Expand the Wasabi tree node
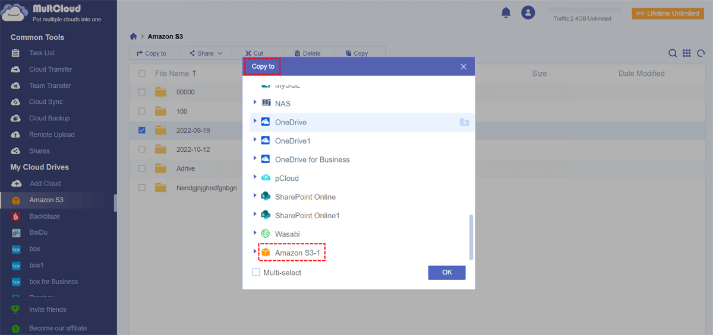 click(255, 233)
